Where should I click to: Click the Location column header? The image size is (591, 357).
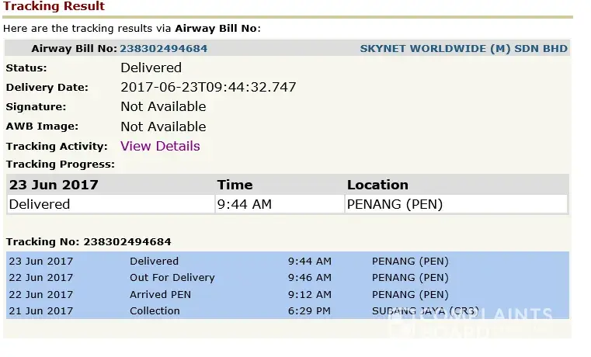click(x=377, y=185)
